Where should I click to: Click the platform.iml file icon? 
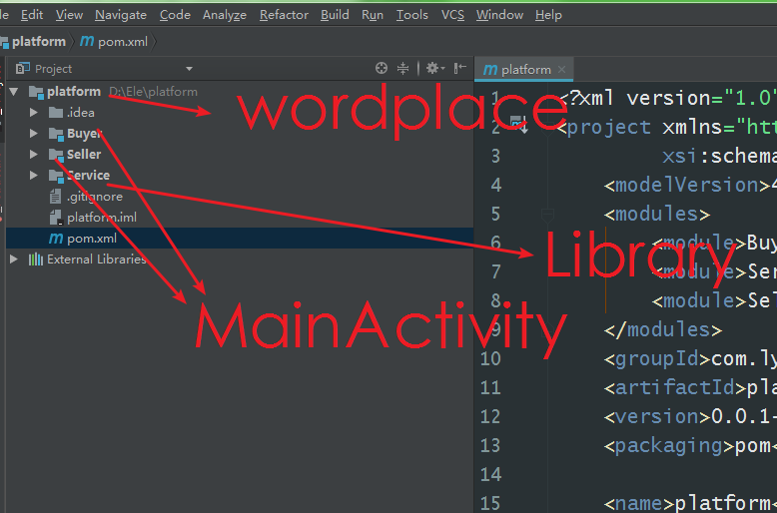pyautogui.click(x=56, y=218)
